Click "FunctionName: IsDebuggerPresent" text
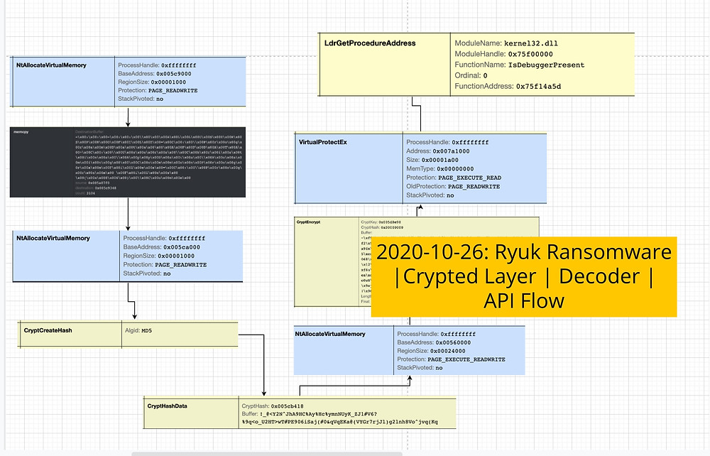Image resolution: width=710 pixels, height=456 pixels. pyautogui.click(x=520, y=65)
